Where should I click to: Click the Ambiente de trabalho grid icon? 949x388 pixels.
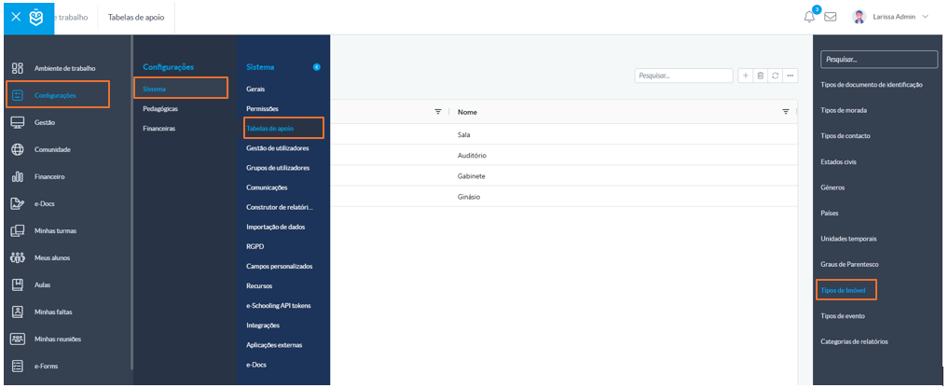point(18,68)
